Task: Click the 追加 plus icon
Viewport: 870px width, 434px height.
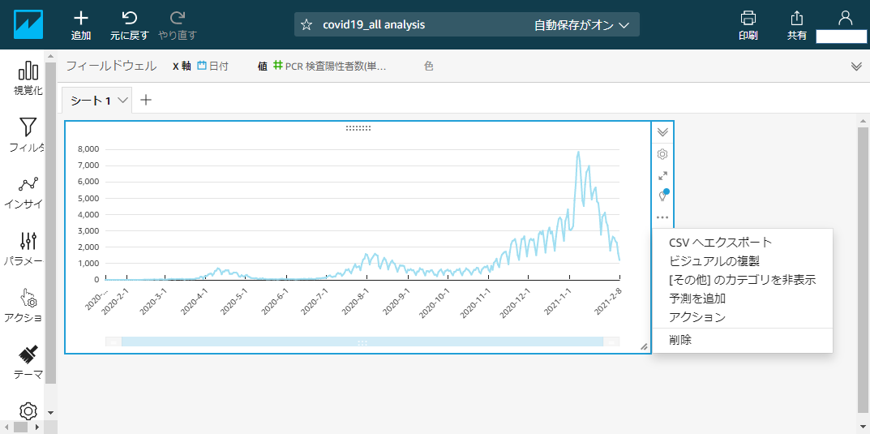Action: [x=81, y=18]
